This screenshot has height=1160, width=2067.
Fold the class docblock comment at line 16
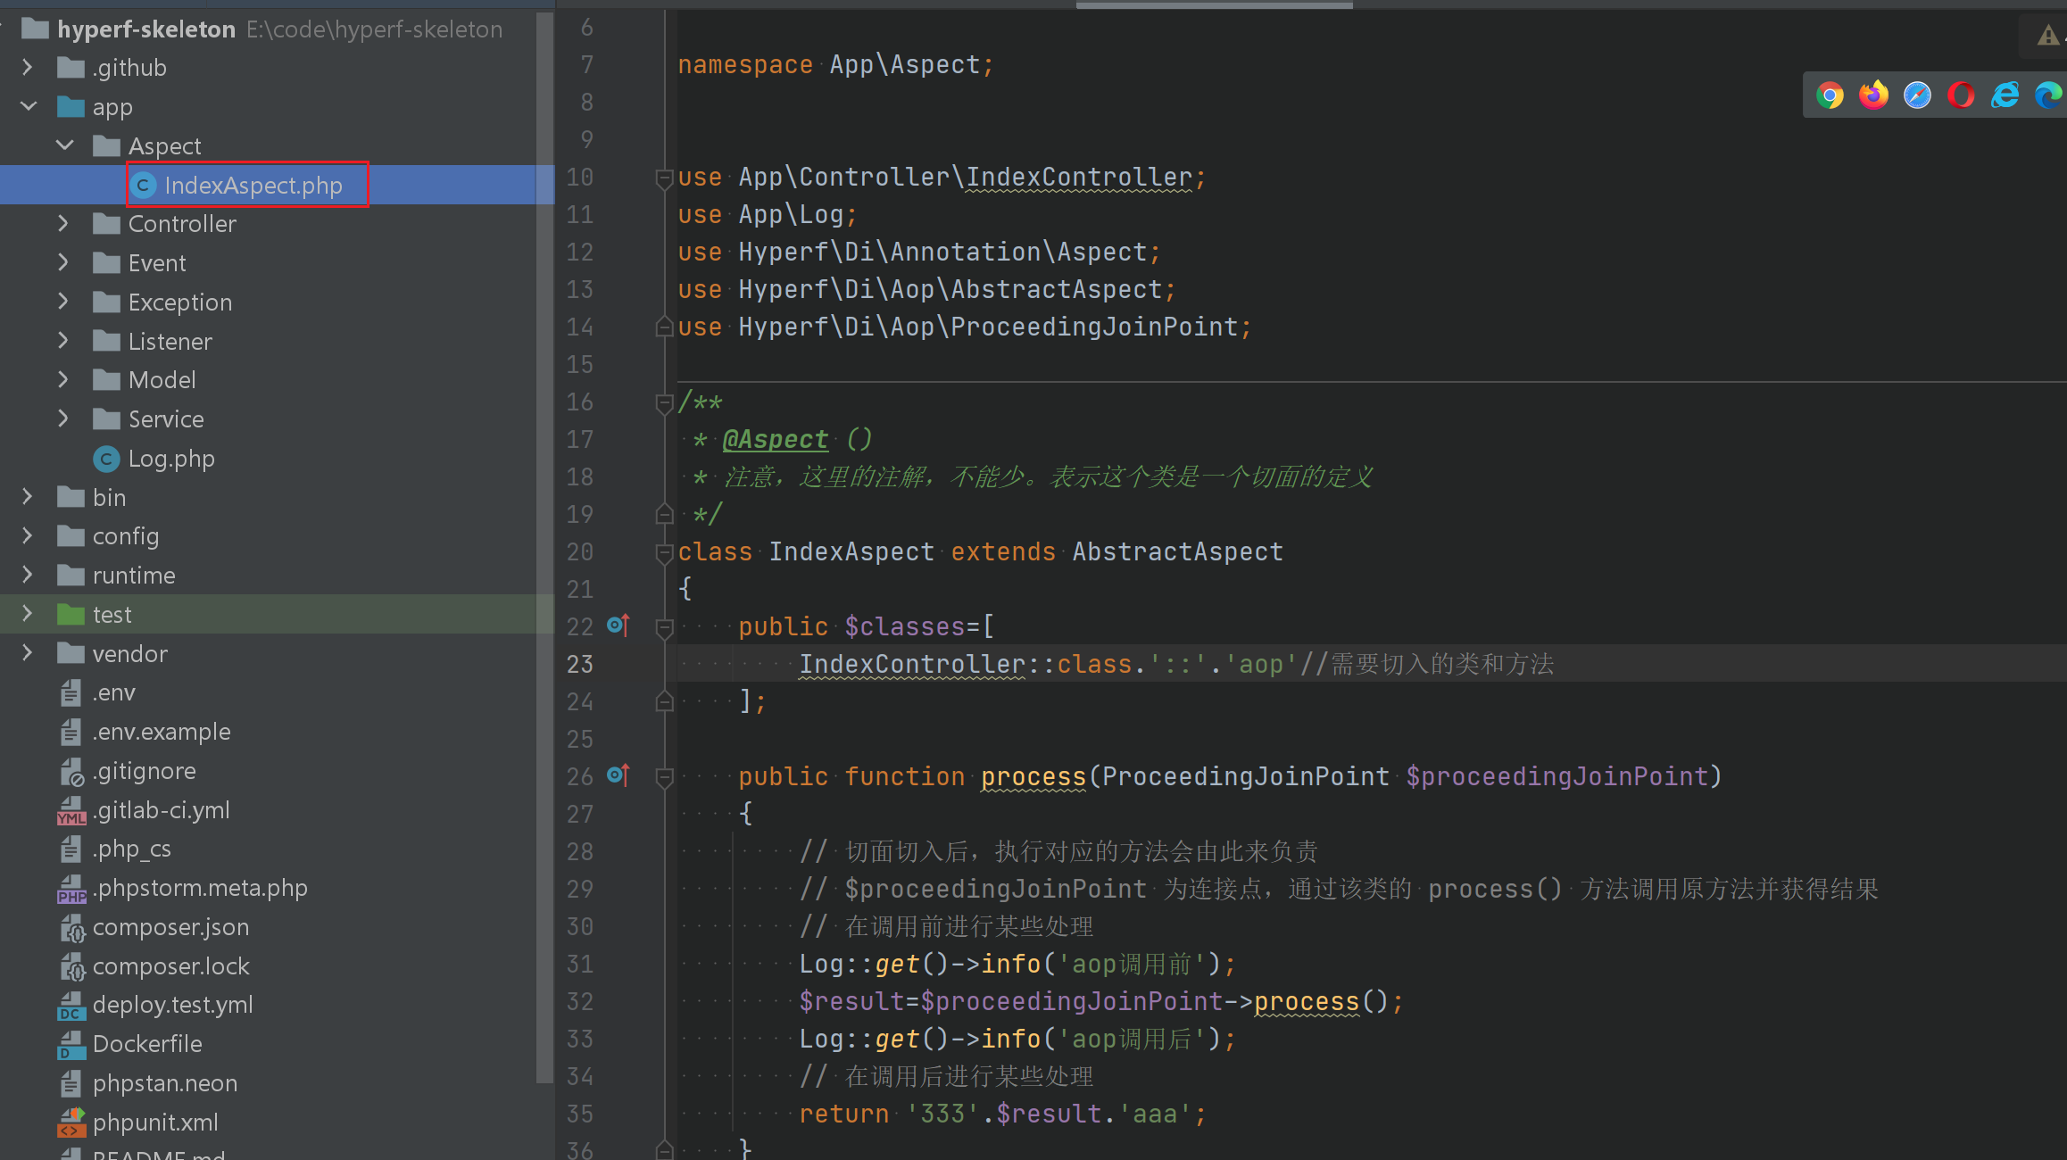click(x=664, y=403)
